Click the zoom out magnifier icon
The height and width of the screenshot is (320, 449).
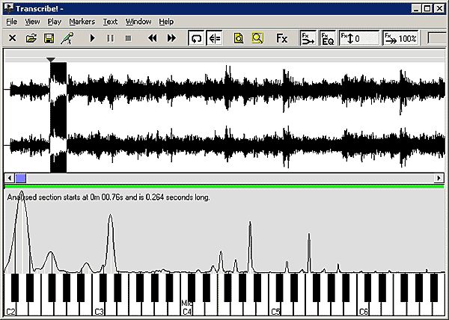pyautogui.click(x=257, y=38)
